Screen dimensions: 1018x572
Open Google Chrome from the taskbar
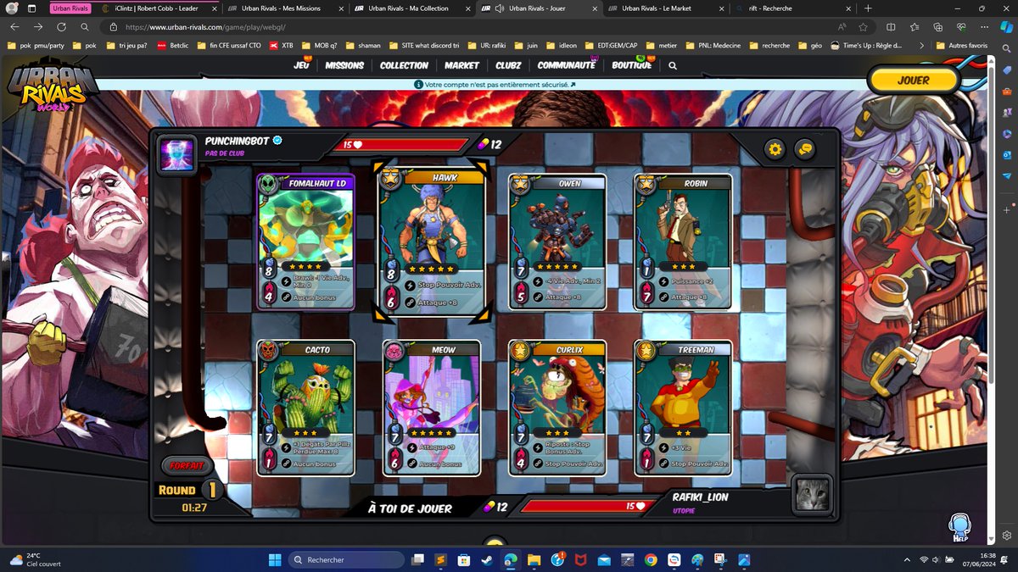tap(651, 559)
